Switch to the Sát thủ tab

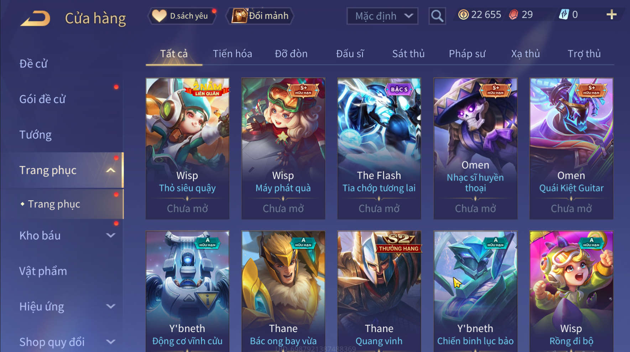click(x=408, y=54)
